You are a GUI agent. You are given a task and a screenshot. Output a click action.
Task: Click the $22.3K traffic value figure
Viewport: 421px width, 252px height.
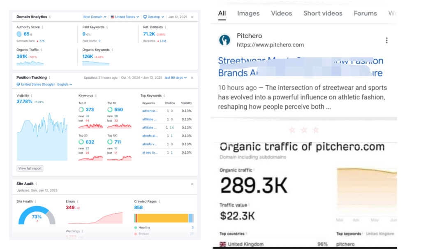click(237, 216)
